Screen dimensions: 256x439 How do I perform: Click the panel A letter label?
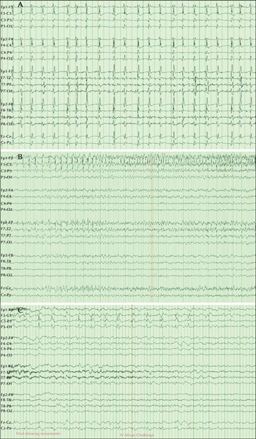tap(20, 4)
